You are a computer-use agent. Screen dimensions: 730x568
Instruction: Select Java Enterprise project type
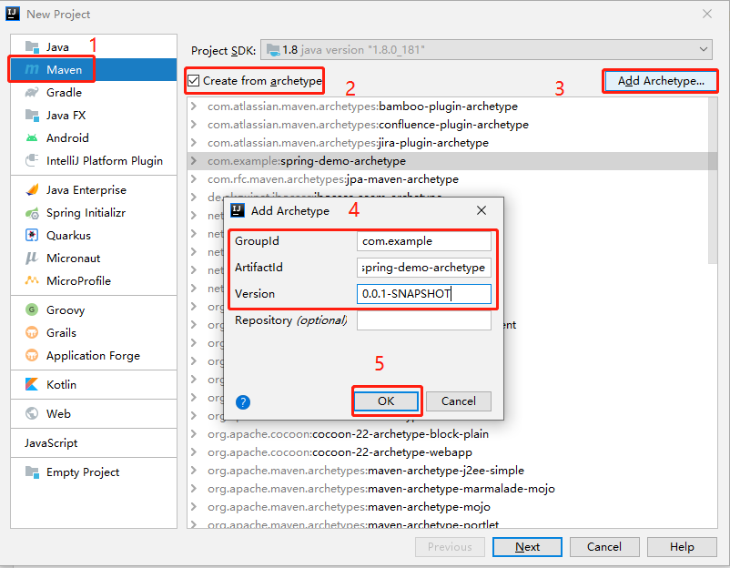click(x=94, y=190)
